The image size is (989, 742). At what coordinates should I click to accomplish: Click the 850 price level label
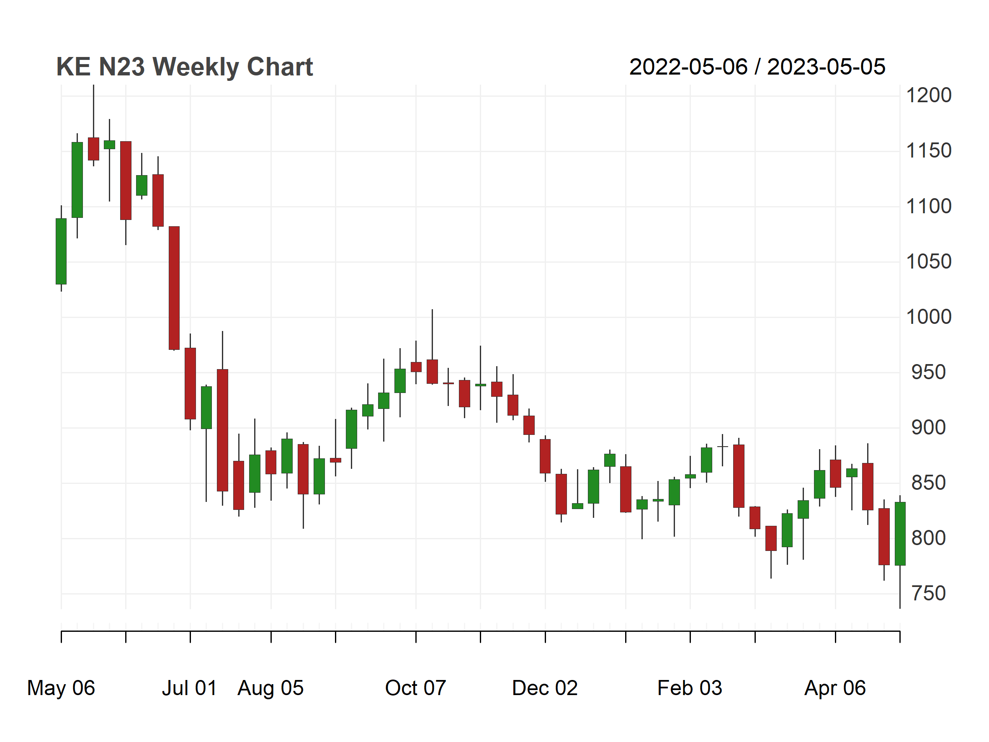[929, 483]
